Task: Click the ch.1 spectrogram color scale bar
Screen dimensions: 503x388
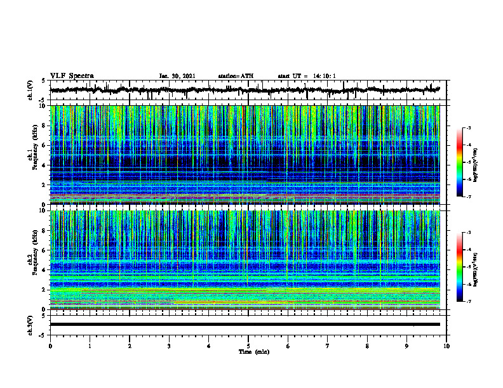Action: pyautogui.click(x=460, y=162)
